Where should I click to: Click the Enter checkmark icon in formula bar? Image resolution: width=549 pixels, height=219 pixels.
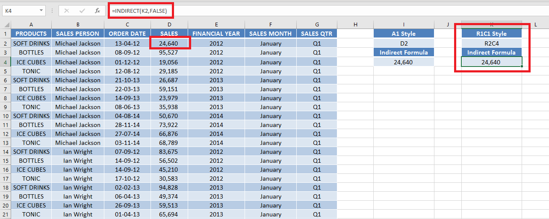[82, 11]
